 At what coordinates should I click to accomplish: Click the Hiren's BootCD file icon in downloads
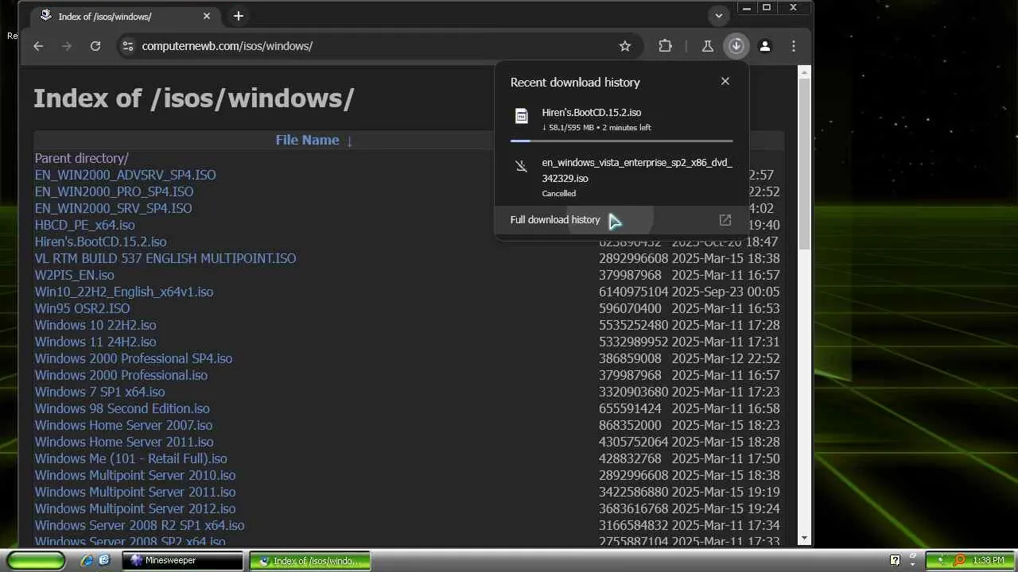pyautogui.click(x=522, y=116)
